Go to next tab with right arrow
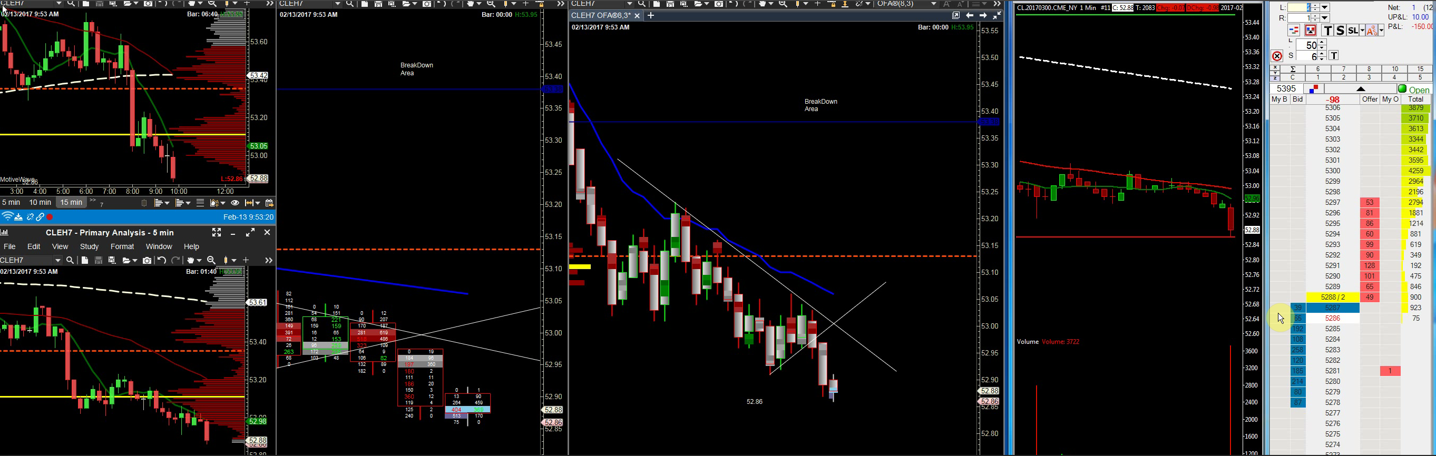The width and height of the screenshot is (1436, 456). [x=983, y=16]
